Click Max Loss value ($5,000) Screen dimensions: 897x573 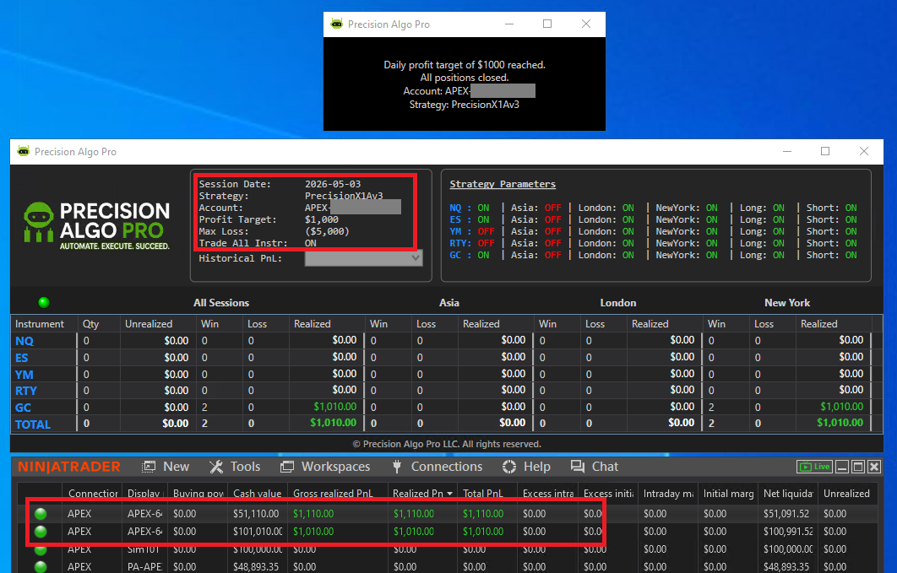[327, 231]
